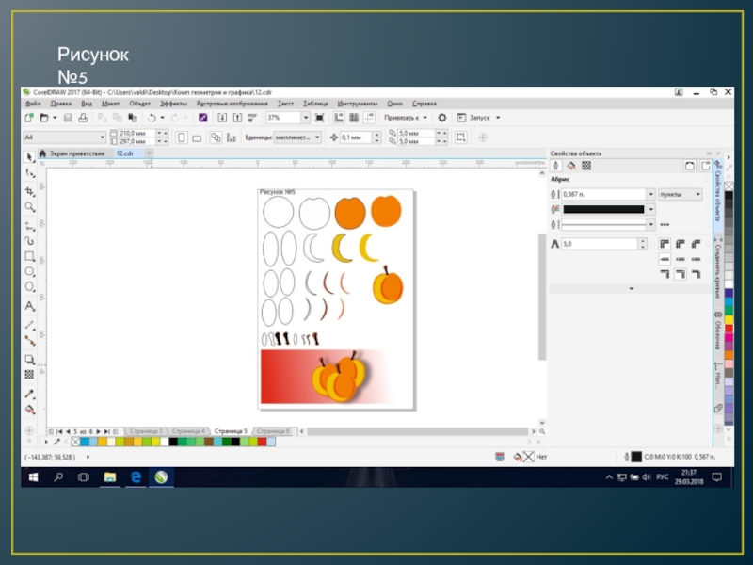Pick the red swatch in document palette
753x565 pixels.
262,442
